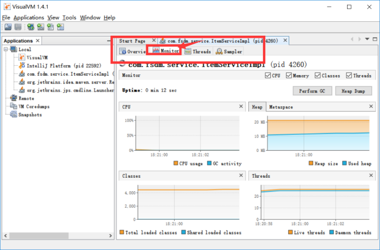Toggle the Threads checkbox
The image size is (380, 250).
click(349, 76)
